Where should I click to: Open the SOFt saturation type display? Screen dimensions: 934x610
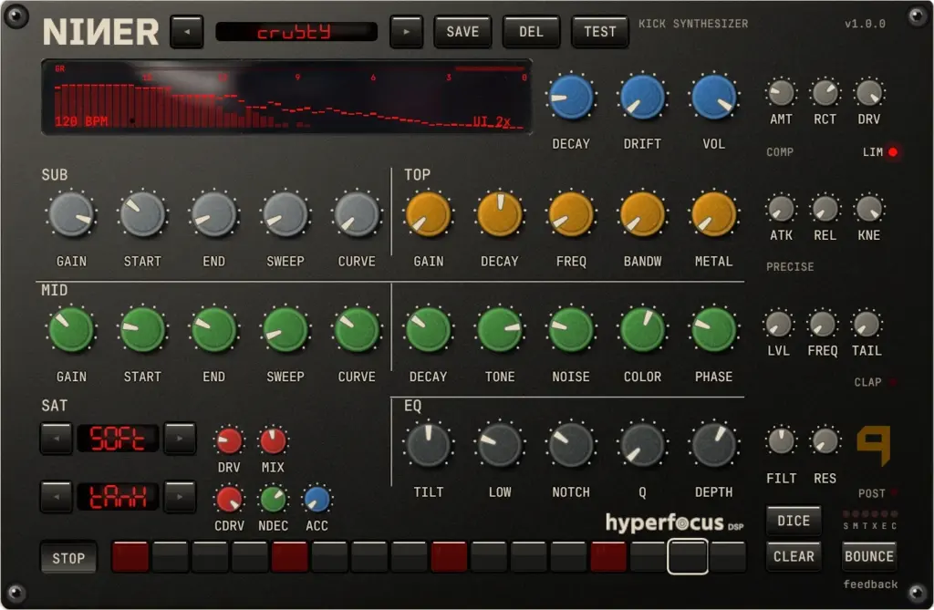click(x=118, y=439)
